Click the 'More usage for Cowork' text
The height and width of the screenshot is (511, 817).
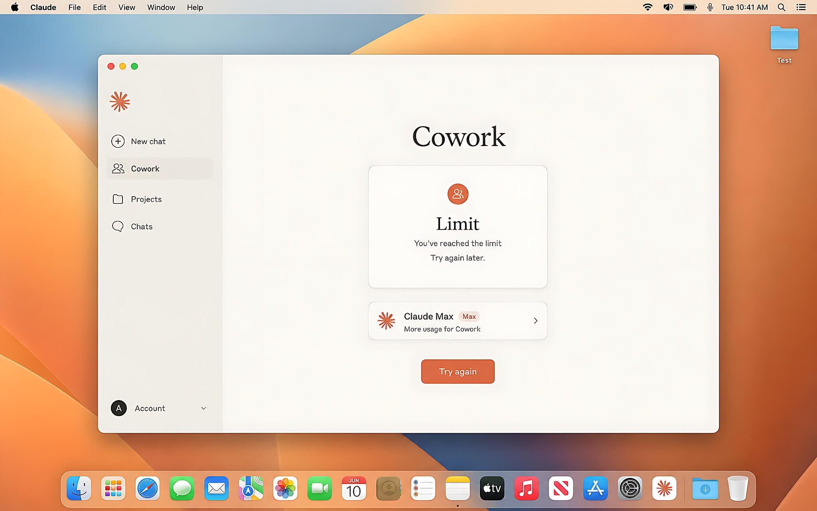[442, 329]
